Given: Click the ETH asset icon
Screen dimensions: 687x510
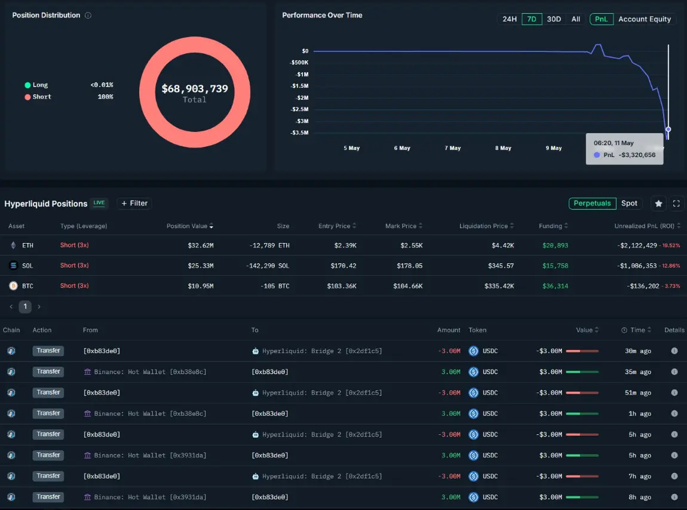Looking at the screenshot, I should 13,245.
